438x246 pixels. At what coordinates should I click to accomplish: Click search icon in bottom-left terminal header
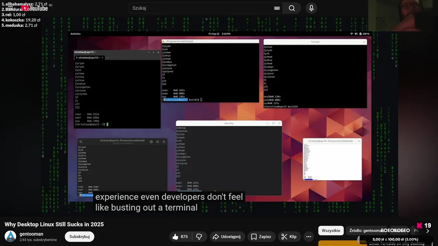coord(80,141)
